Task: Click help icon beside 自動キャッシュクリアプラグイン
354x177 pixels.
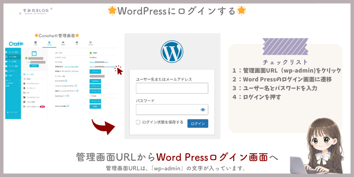Action: 78,91
